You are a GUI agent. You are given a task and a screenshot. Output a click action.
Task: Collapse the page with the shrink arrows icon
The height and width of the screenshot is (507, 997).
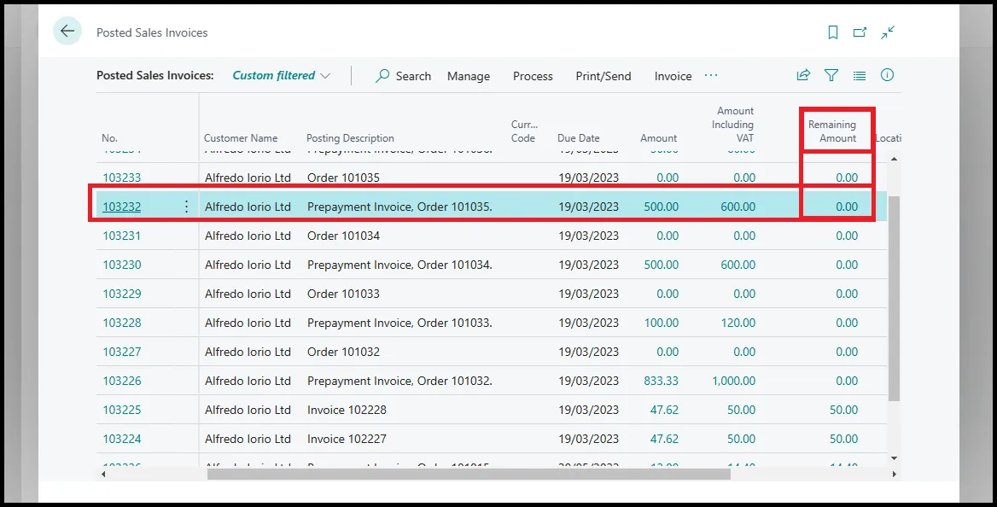pyautogui.click(x=888, y=32)
